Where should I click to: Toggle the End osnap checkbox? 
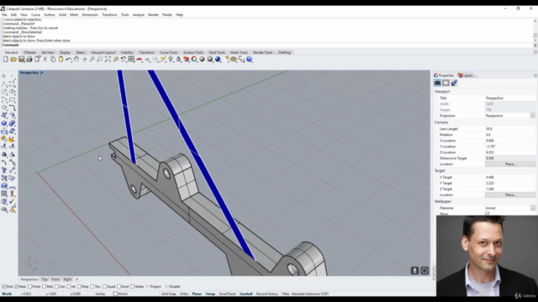[4, 287]
